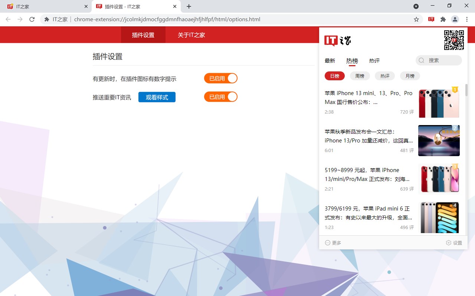The width and height of the screenshot is (475, 296).
Task: Switch to 插件设置 nav tab
Action: (143, 35)
